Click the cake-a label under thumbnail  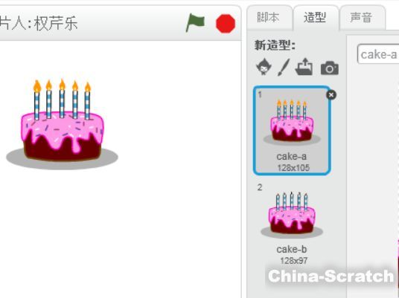[x=292, y=157]
